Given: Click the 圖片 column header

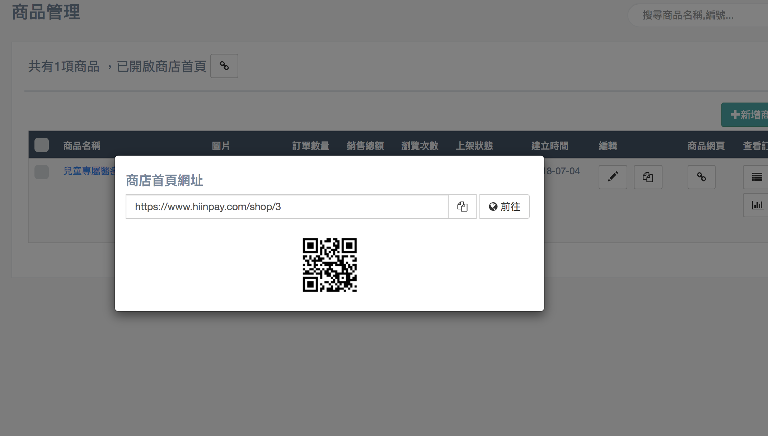Looking at the screenshot, I should 221,146.
